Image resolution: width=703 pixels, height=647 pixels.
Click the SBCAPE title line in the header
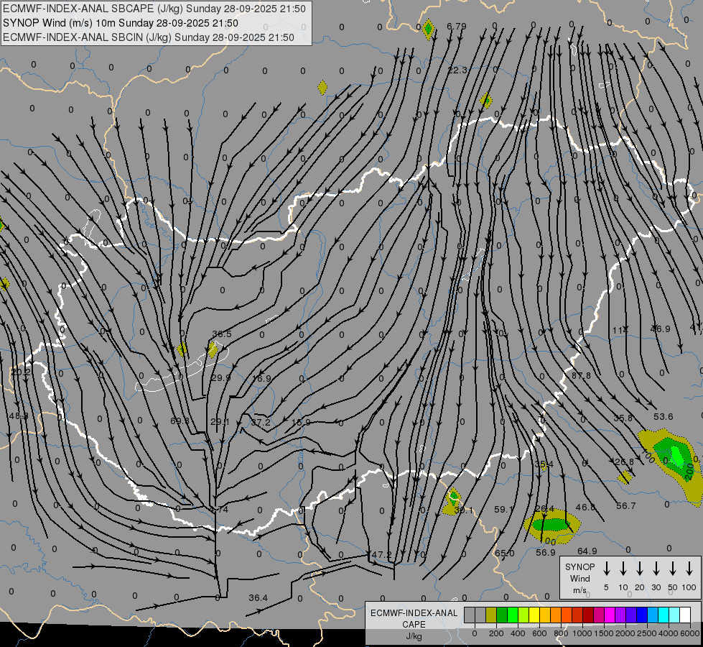coord(154,9)
